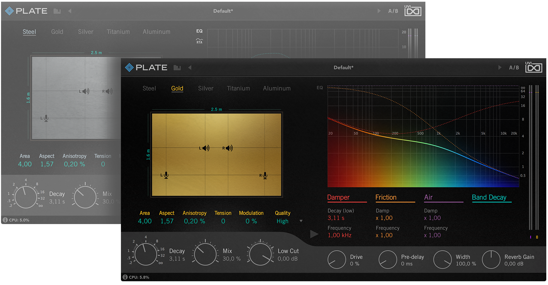
Task: Toggle RTA analyzer icon in back window
Action: point(199,41)
